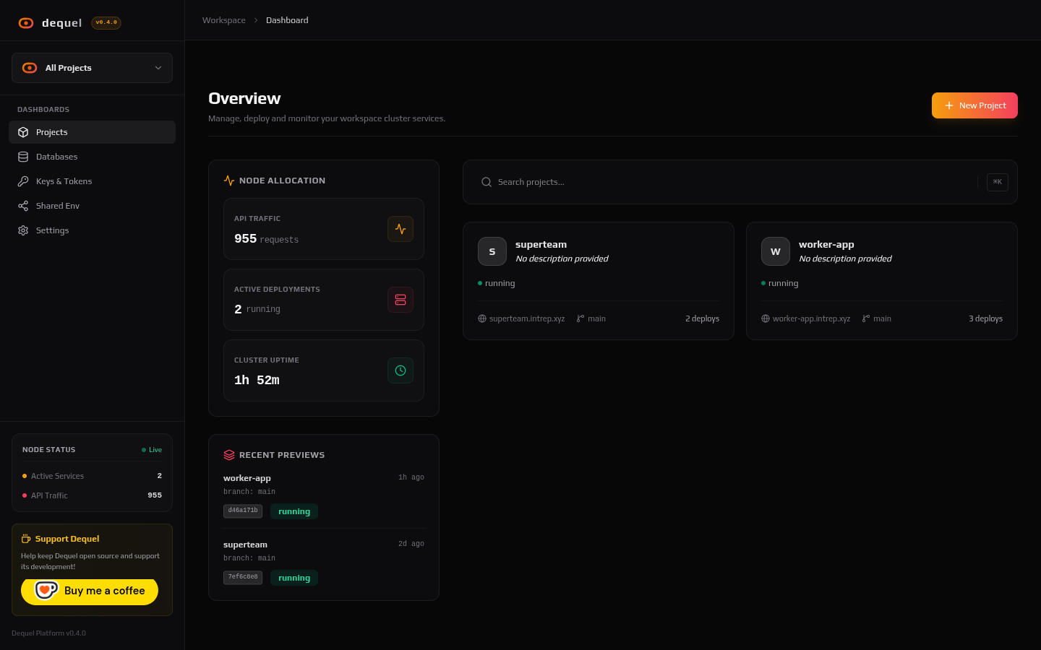Open Settings in the sidebar
This screenshot has width=1041, height=650.
pyautogui.click(x=92, y=230)
